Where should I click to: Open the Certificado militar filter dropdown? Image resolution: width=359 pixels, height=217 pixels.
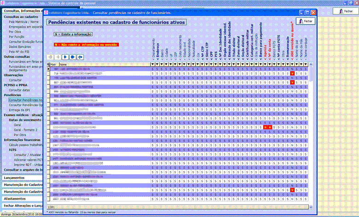tap(247, 65)
